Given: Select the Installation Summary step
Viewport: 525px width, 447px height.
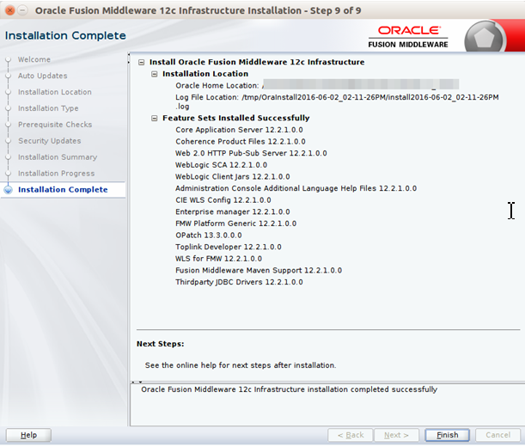Looking at the screenshot, I should [x=58, y=157].
